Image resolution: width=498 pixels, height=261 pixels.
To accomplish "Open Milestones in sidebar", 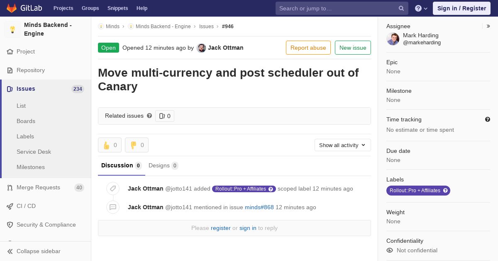I will [x=31, y=167].
